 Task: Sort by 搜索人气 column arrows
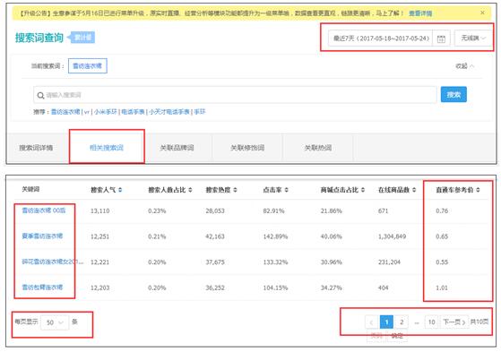click(x=120, y=190)
